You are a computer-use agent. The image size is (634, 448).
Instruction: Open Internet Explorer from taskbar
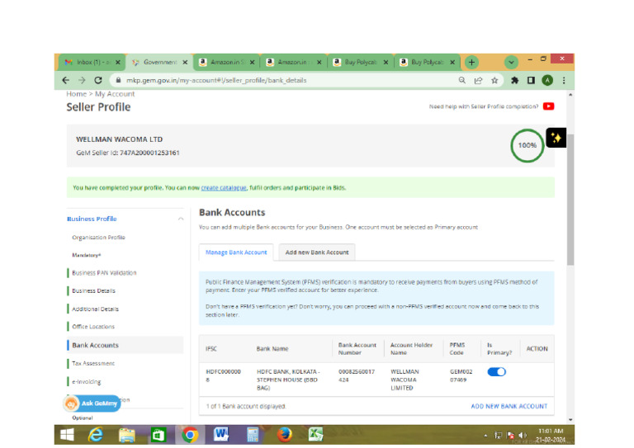[x=96, y=435]
